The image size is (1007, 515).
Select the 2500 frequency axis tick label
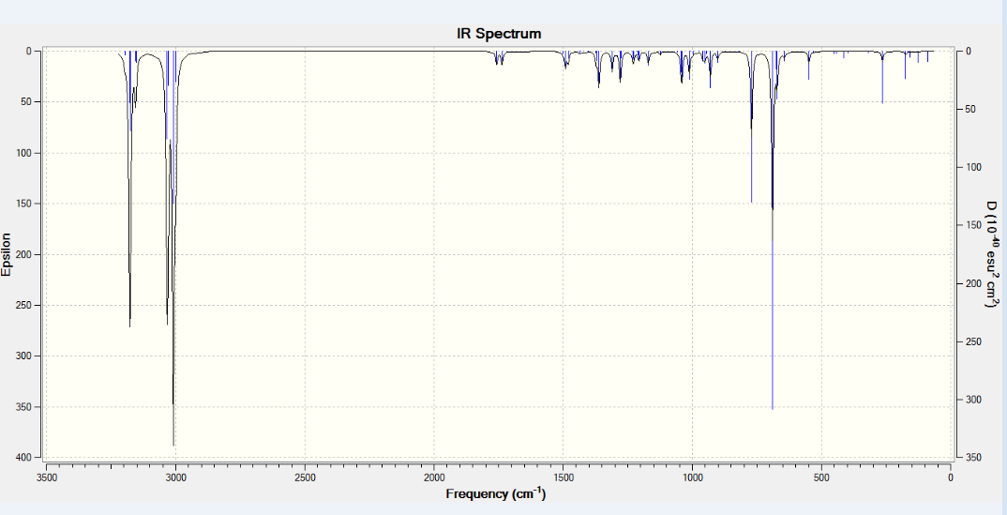(x=305, y=477)
